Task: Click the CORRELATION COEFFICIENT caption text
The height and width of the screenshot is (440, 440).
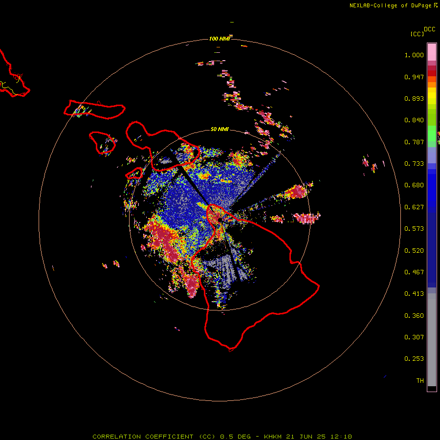Action: (x=143, y=437)
